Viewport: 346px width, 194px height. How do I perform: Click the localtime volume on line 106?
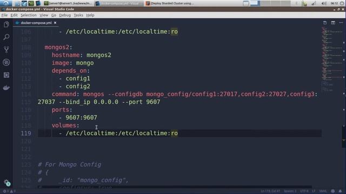tap(122, 32)
